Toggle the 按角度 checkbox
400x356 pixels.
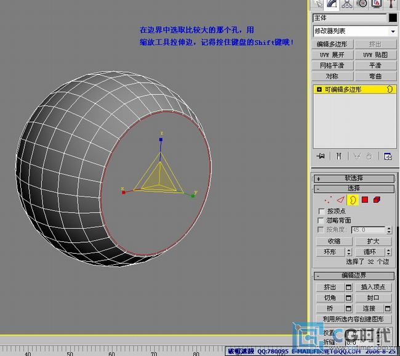pyautogui.click(x=321, y=230)
